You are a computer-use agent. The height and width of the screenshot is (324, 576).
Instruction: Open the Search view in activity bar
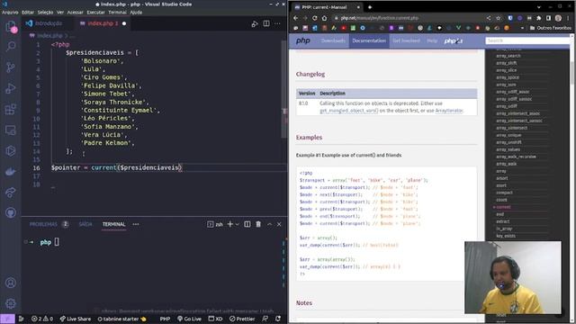pos(11,46)
